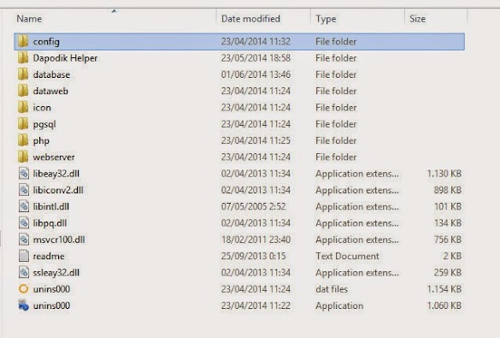
Task: Click the 756 KB size value
Action: [x=448, y=240]
